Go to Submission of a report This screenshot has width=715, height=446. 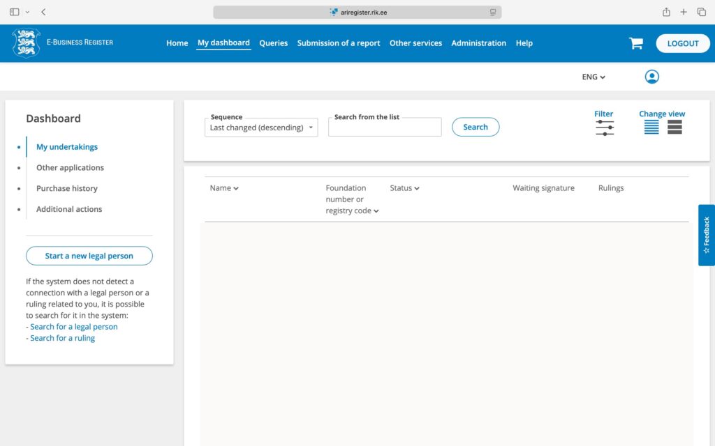(339, 43)
